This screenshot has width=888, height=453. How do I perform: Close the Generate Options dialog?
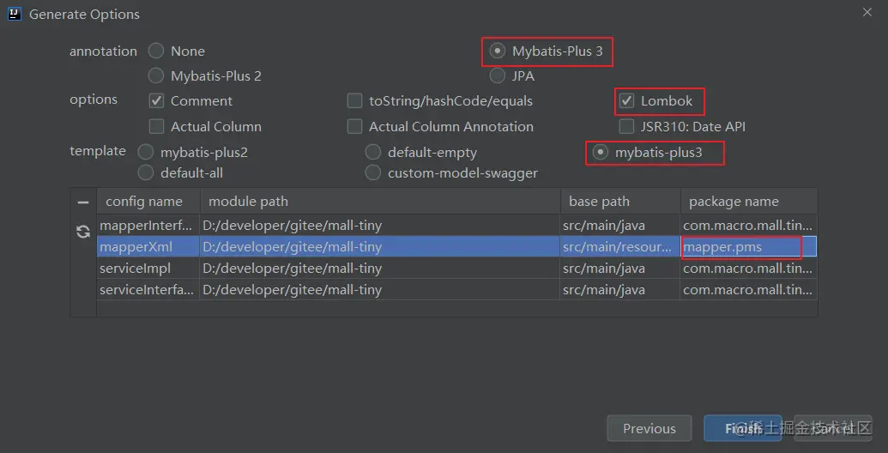point(867,12)
